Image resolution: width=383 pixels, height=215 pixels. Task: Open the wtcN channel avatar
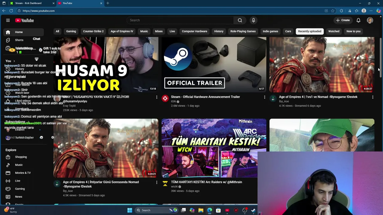165,183
